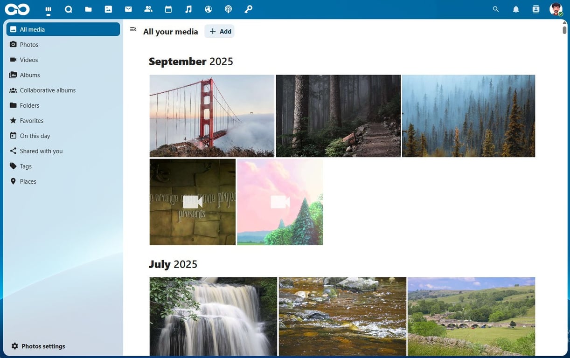Open Places in sidebar
570x358 pixels.
pyautogui.click(x=63, y=181)
